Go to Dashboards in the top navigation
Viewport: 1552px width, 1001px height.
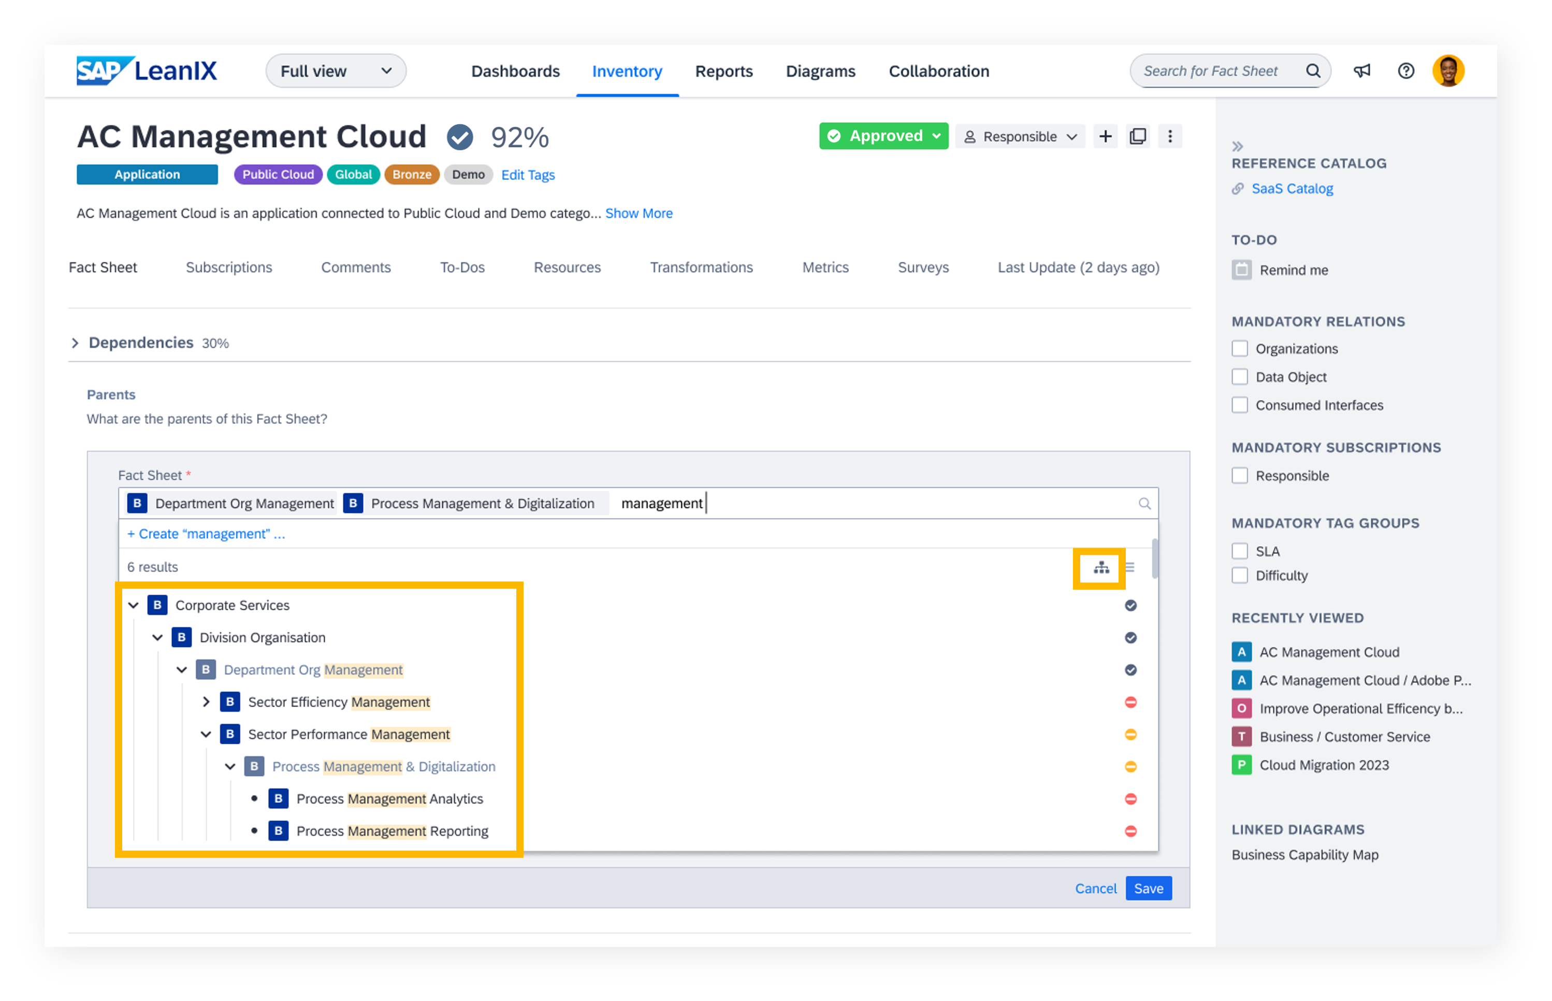tap(515, 71)
